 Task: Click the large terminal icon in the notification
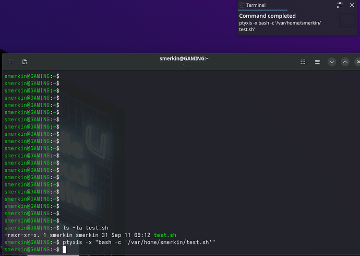(x=347, y=21)
